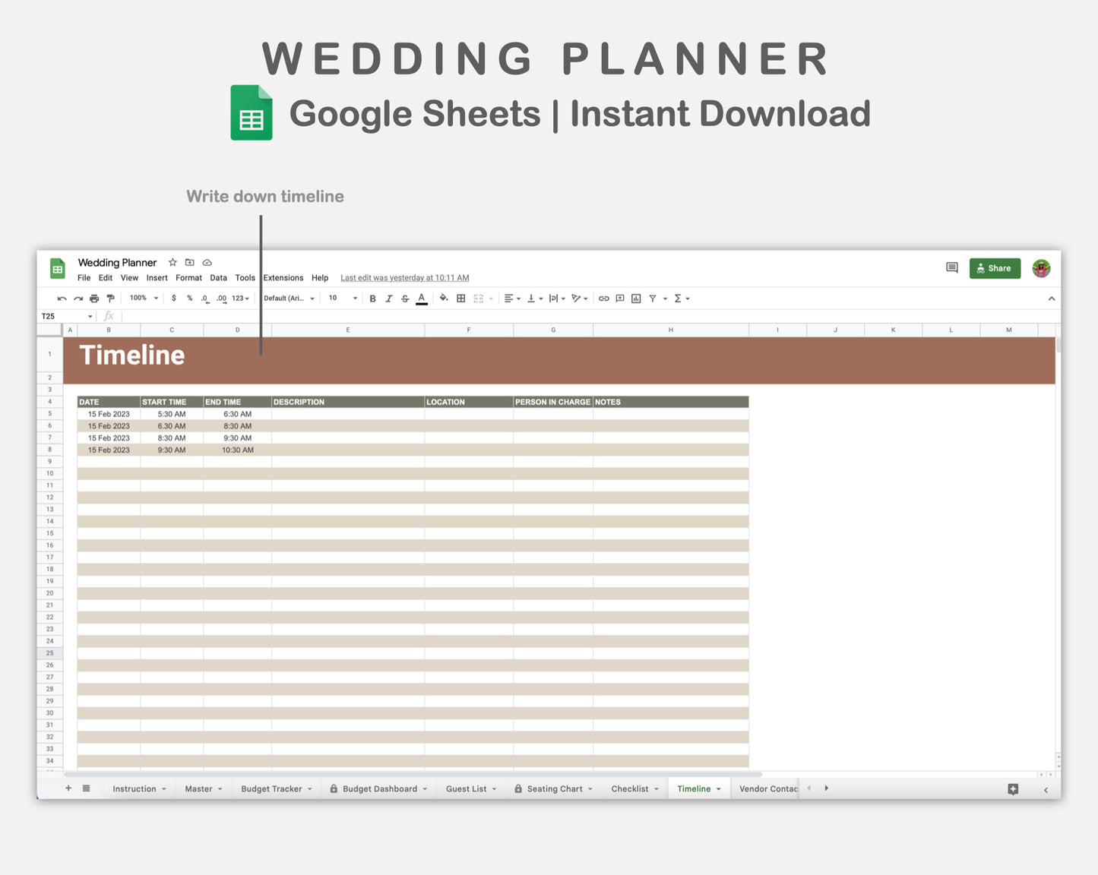Select the Bold formatting icon
1098x875 pixels.
[x=372, y=298]
